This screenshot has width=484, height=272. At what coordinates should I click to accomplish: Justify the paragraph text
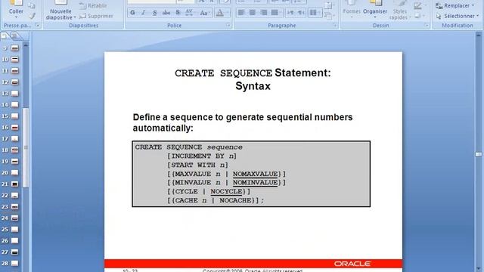(275, 13)
